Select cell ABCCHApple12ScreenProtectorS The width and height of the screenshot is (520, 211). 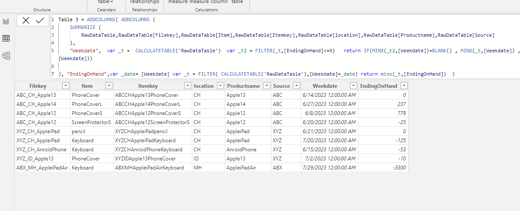[153, 122]
